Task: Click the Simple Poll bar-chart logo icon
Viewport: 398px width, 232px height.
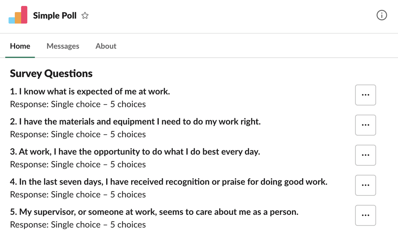Action: (17, 15)
